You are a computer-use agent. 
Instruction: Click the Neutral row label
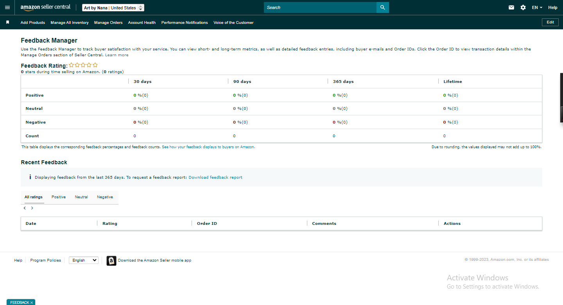pyautogui.click(x=34, y=109)
